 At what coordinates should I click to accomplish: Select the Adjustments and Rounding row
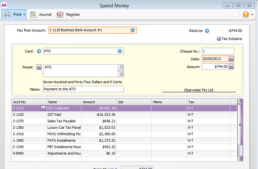point(125,153)
